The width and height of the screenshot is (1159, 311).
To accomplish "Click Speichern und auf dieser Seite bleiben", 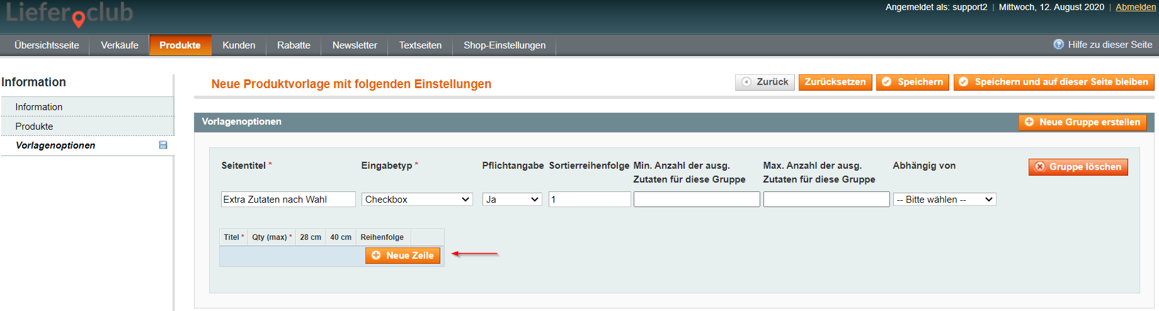I will tap(1054, 82).
